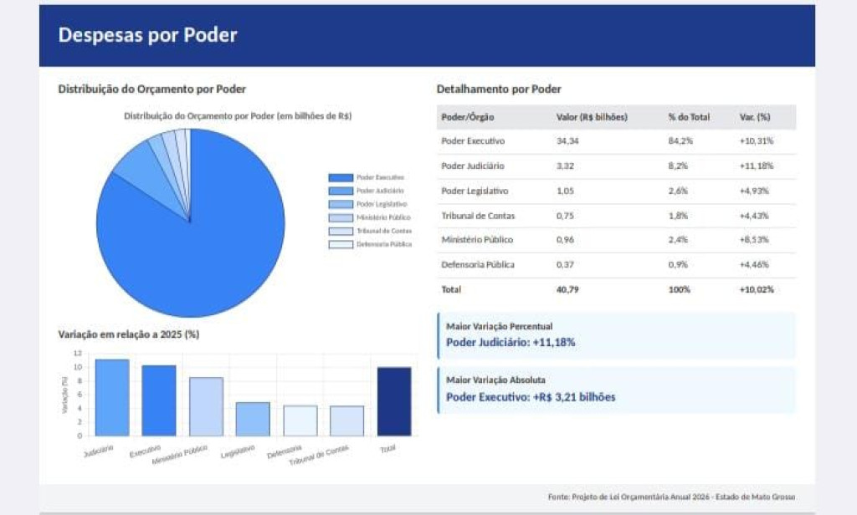Sort by Valor (R$ bilhões) column header

pyautogui.click(x=592, y=117)
